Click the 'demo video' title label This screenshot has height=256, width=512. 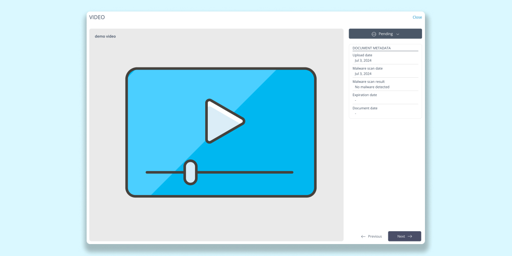tap(105, 36)
